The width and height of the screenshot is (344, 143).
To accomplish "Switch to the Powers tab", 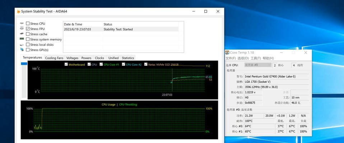I will click(x=86, y=58).
